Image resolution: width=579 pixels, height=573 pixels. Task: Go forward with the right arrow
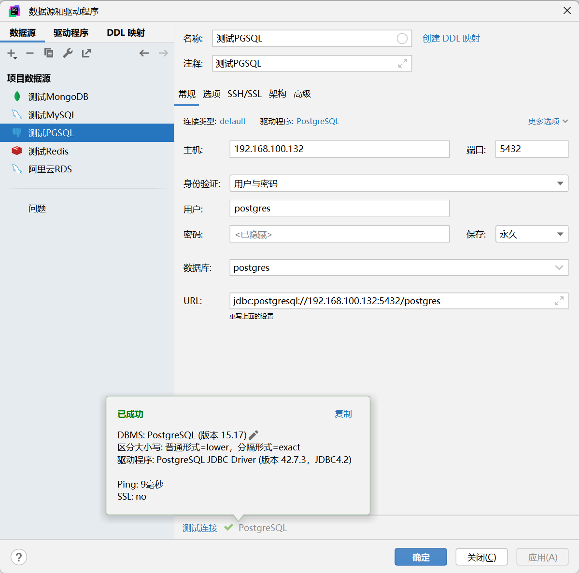click(x=163, y=53)
